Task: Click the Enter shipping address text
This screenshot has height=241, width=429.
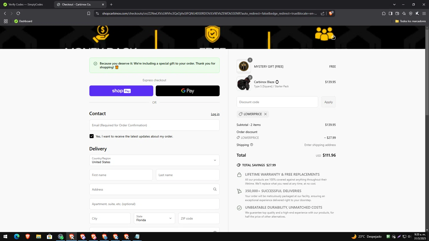Action: pos(320,145)
